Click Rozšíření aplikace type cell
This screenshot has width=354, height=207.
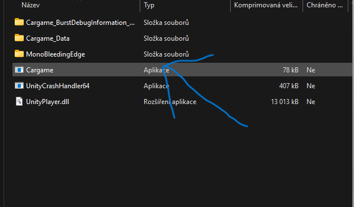tap(170, 102)
